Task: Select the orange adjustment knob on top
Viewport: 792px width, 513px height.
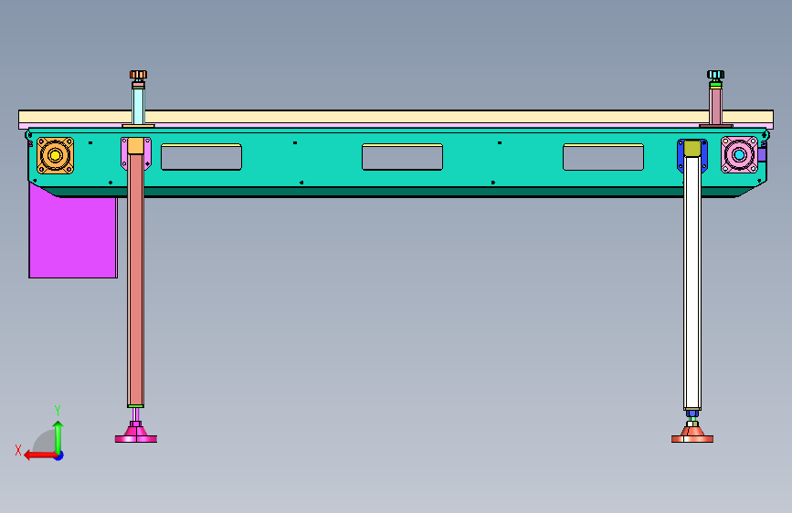Action: point(138,75)
